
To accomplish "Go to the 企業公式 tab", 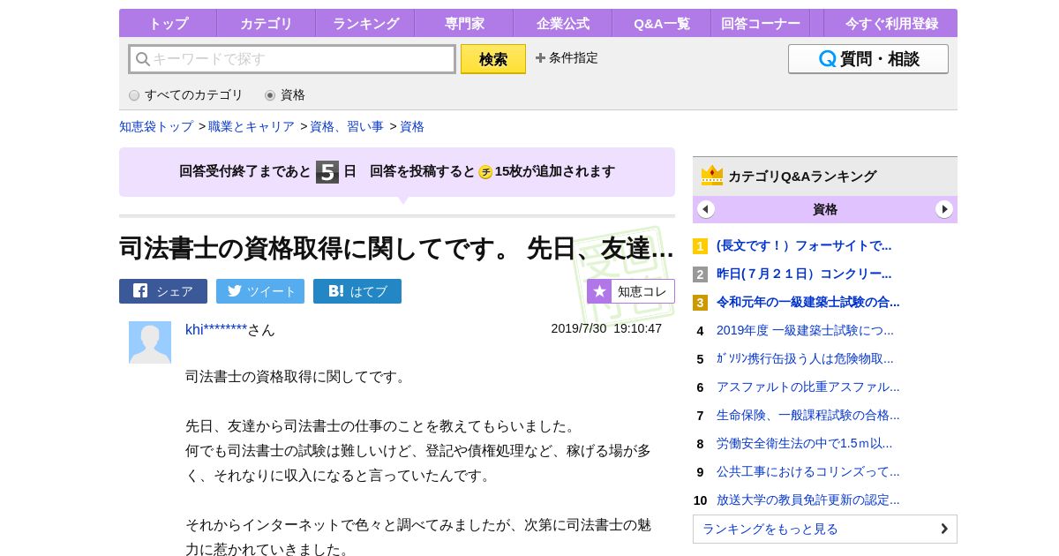I will pyautogui.click(x=563, y=23).
